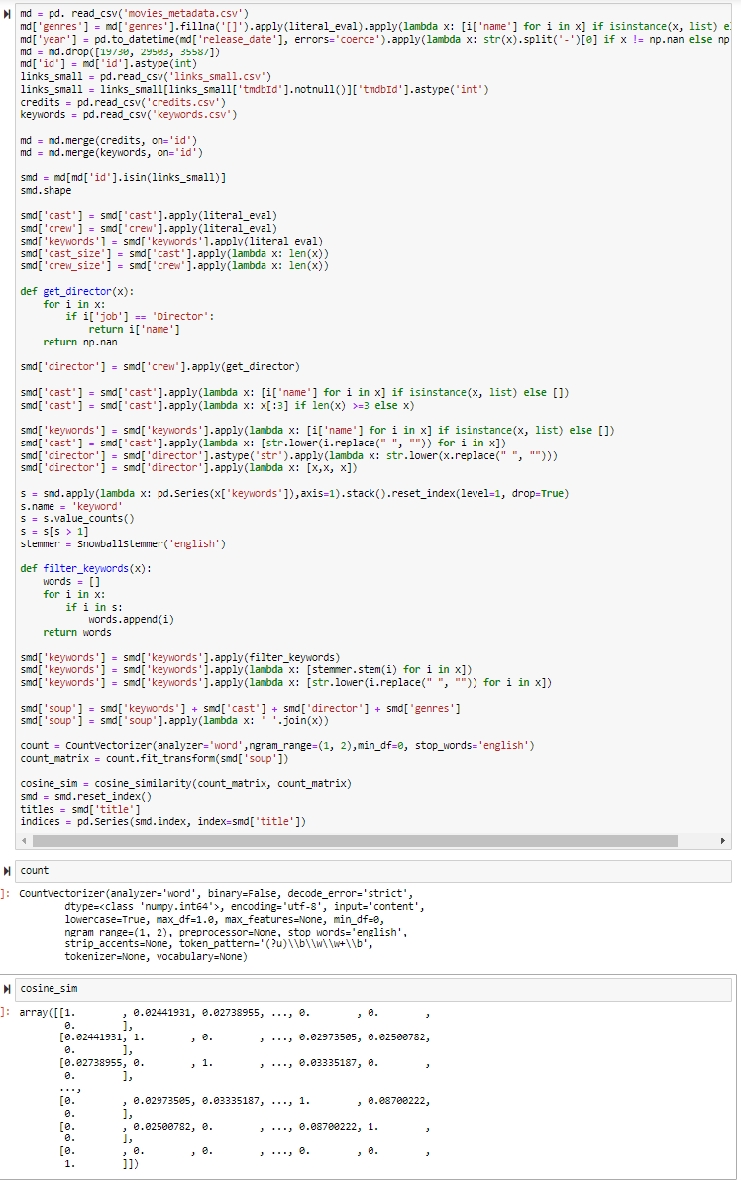Click the line "indices = pd.Series(smd.index, index=smd['title'])"
The image size is (741, 1183).
coord(163,821)
